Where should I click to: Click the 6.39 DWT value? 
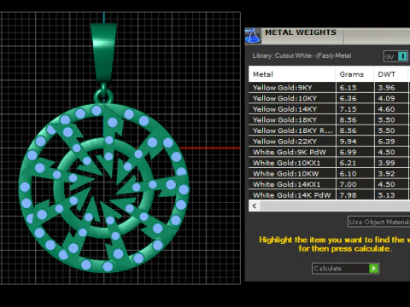(386, 142)
